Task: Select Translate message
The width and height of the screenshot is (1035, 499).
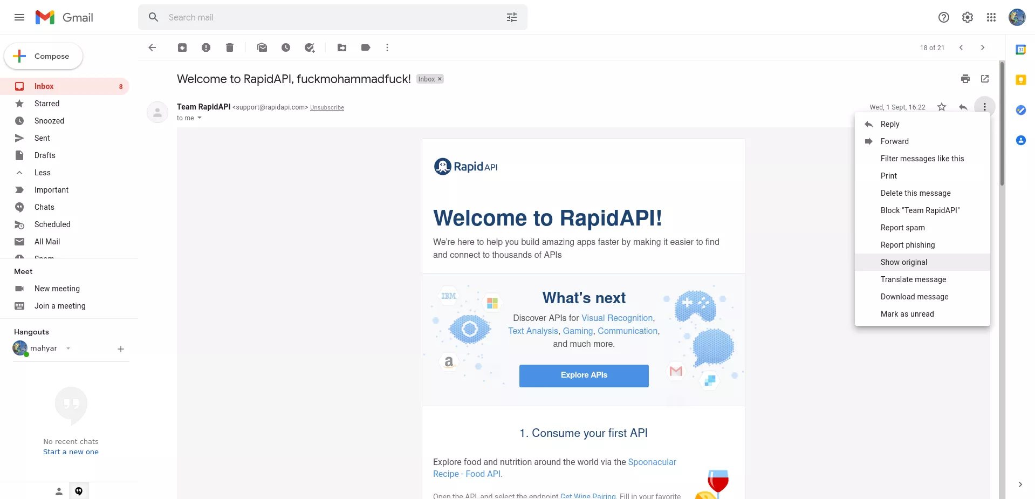Action: pyautogui.click(x=922, y=279)
